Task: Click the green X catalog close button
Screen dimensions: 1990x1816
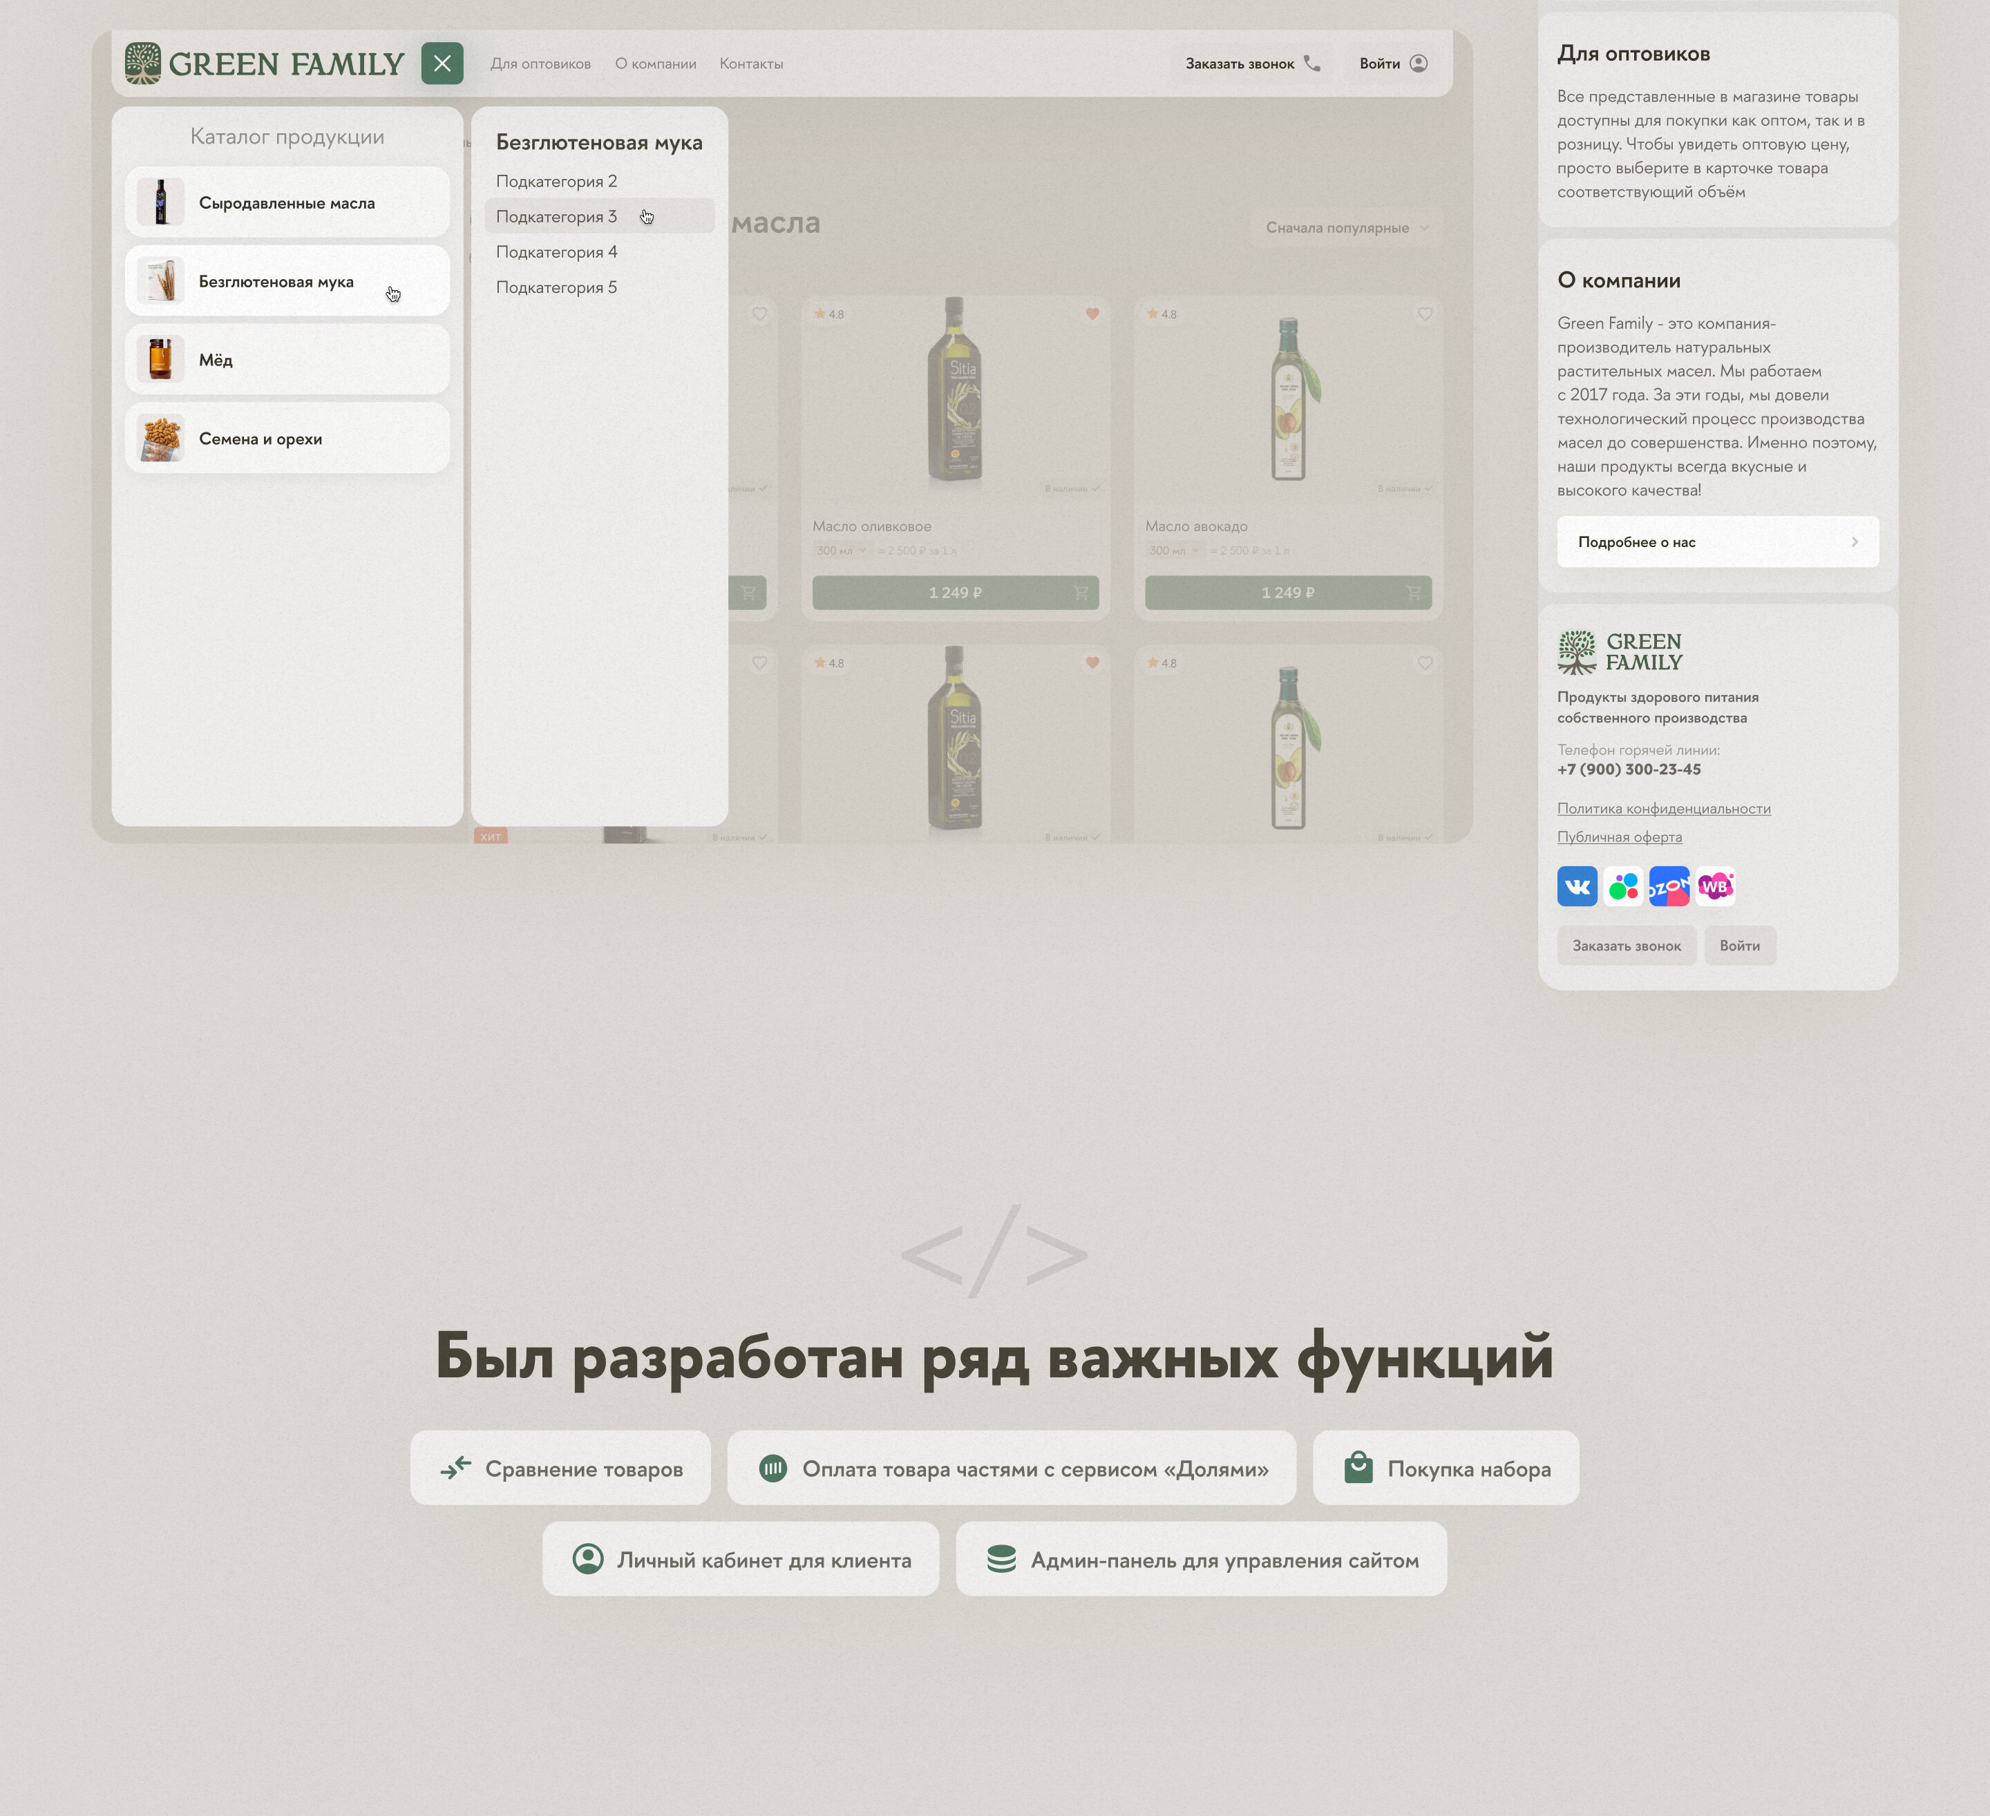Action: (x=442, y=63)
